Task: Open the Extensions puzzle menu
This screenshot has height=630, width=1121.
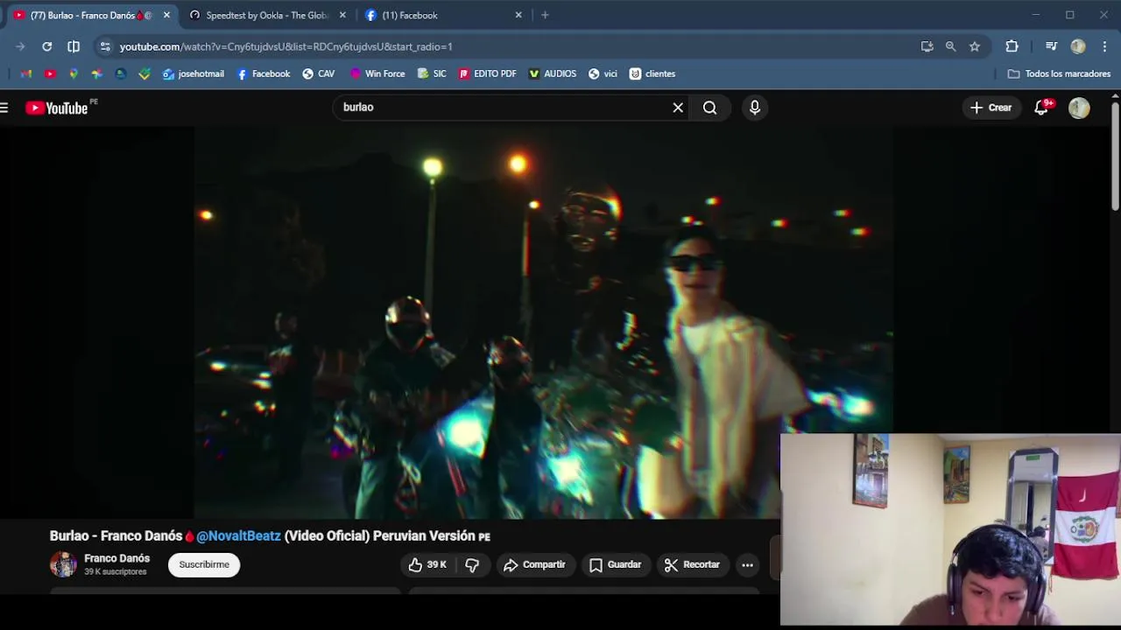Action: tap(1012, 46)
